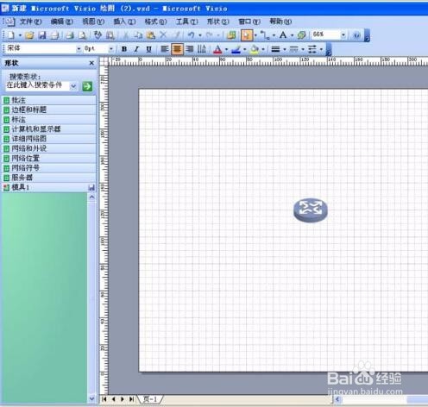Viewport: 428px width, 407px height.
Task: Open the shape search history dropdown
Action: pos(73,86)
